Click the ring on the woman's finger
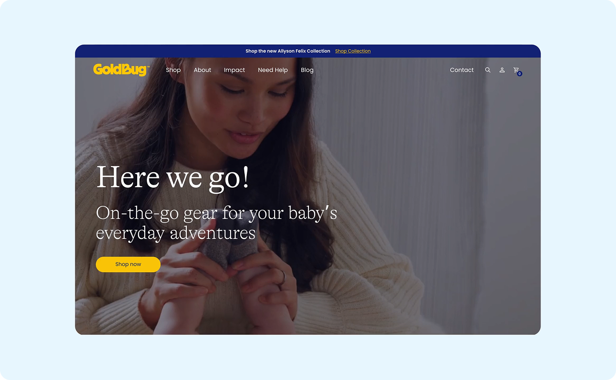This screenshot has height=380, width=616. point(282,276)
